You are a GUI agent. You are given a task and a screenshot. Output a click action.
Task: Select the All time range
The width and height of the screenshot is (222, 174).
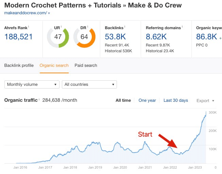123,100
